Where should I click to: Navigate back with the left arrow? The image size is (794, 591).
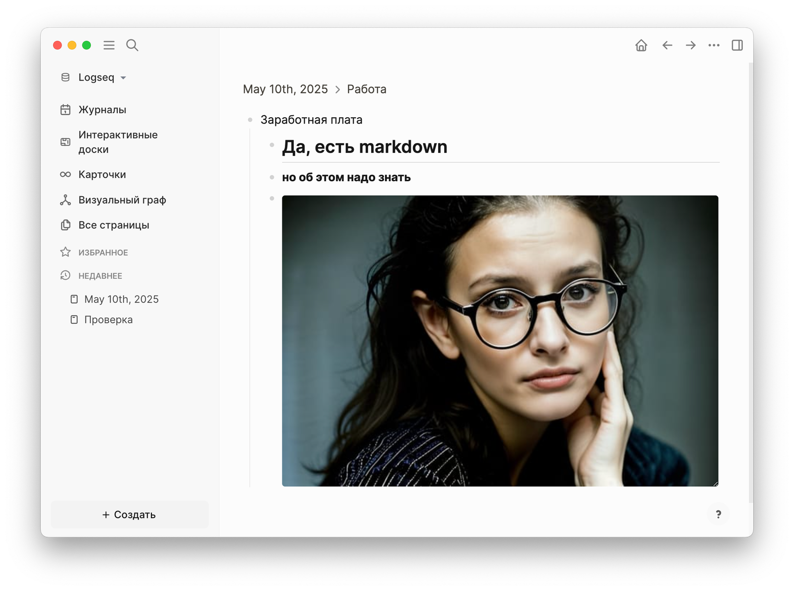(667, 45)
